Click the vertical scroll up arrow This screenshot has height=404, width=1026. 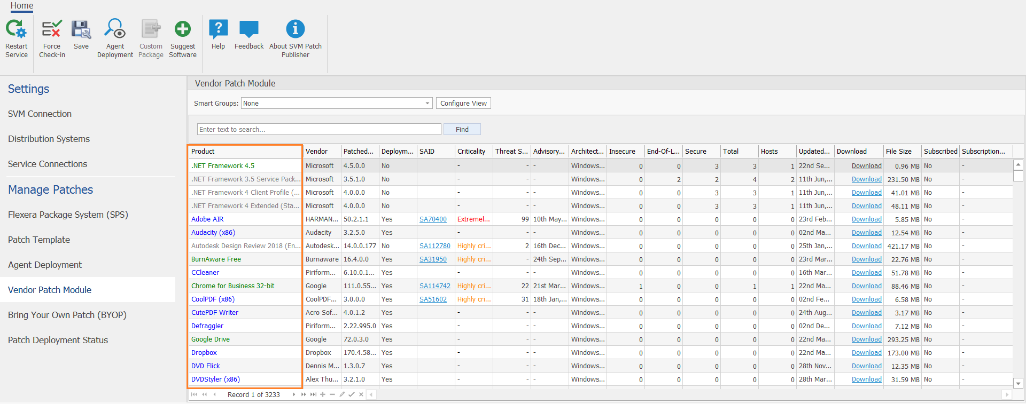tap(1019, 165)
